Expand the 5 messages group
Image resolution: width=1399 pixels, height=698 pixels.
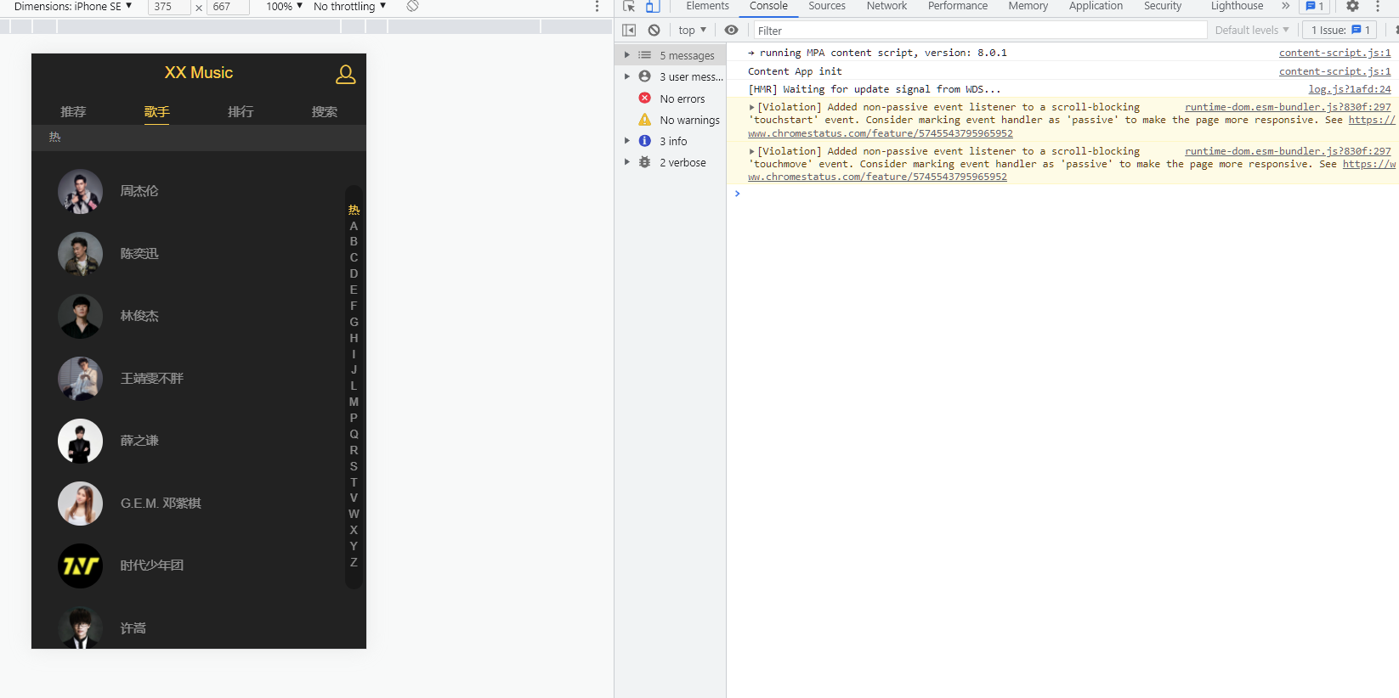pos(627,55)
